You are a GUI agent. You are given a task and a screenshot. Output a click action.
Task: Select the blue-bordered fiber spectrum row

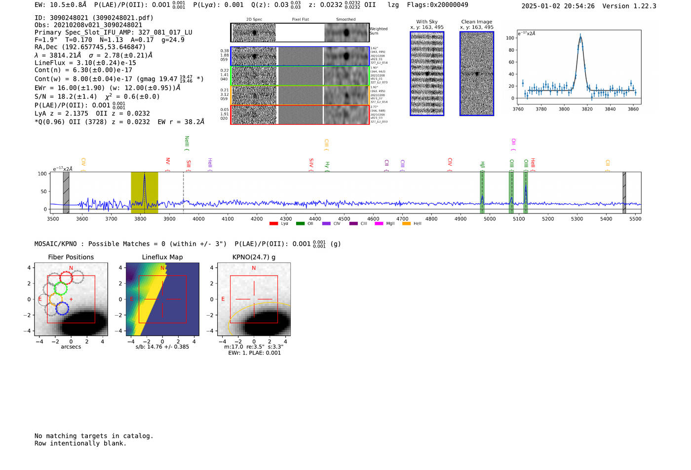point(300,56)
